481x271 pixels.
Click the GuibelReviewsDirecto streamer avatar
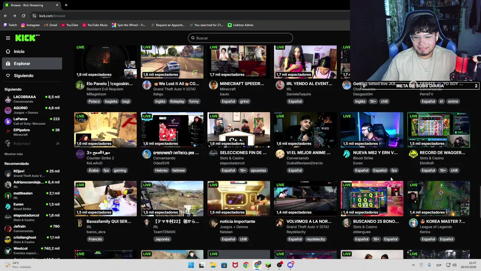point(280,154)
